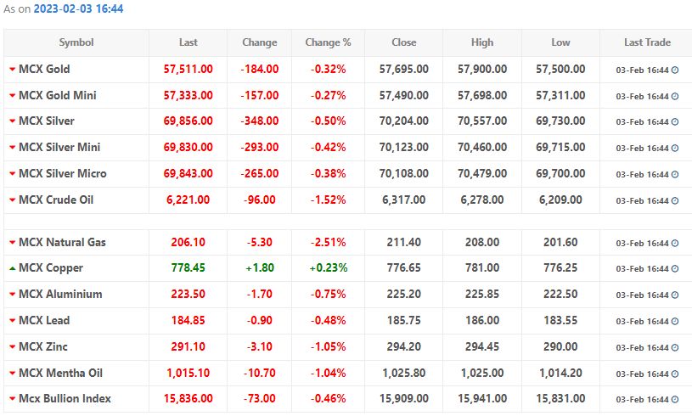This screenshot has width=692, height=416.
Task: Click the red down arrow beside MCX Gold Mini
Action: pos(13,96)
